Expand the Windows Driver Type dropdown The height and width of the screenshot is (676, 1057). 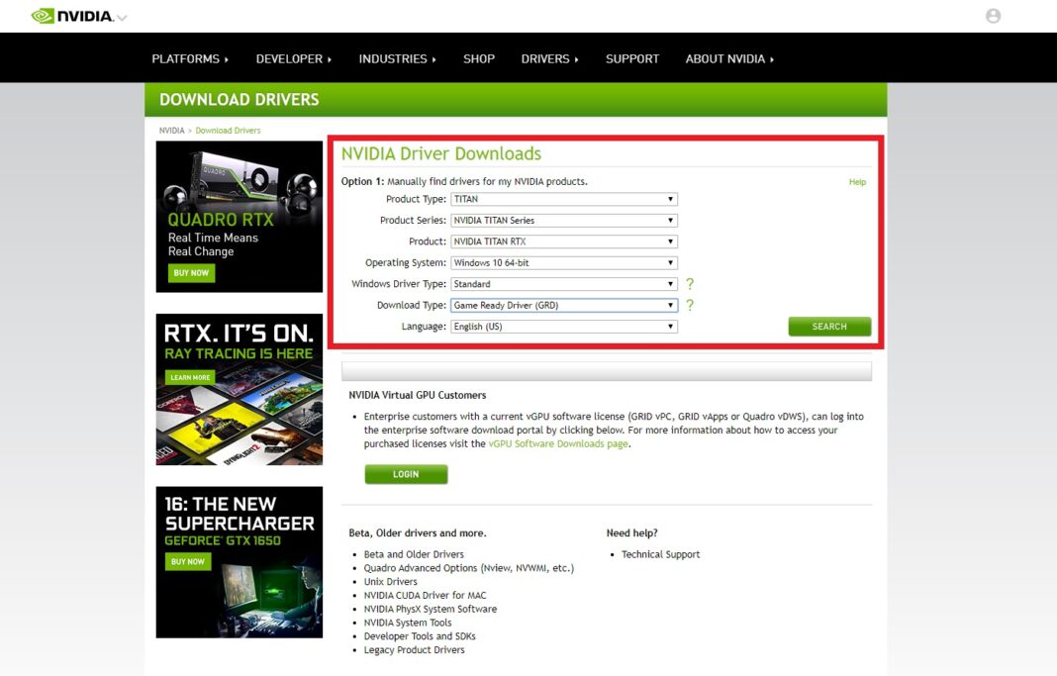(563, 284)
